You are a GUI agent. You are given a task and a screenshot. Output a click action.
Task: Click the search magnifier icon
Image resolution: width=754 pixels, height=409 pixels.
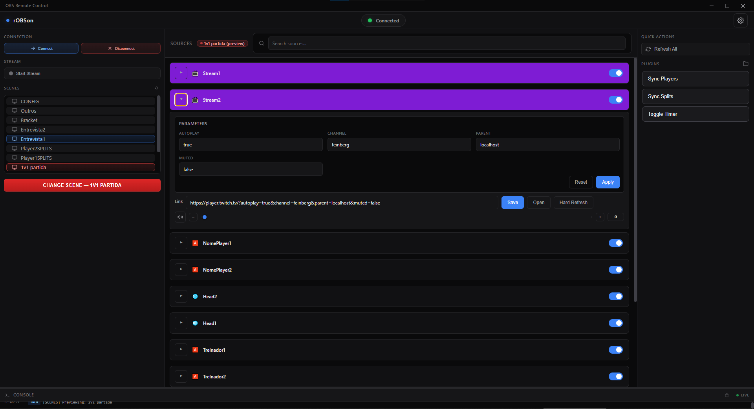tap(262, 44)
